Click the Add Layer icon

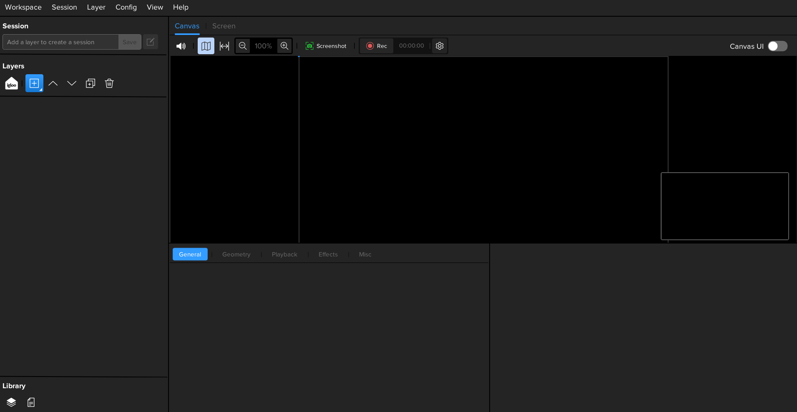34,83
